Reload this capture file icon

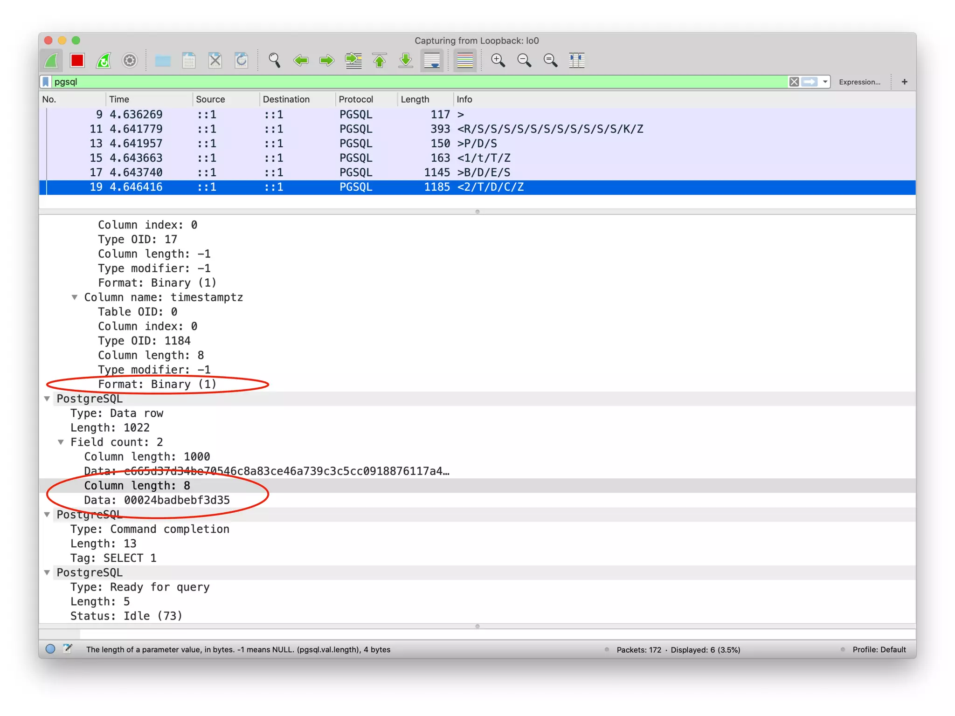pos(241,61)
